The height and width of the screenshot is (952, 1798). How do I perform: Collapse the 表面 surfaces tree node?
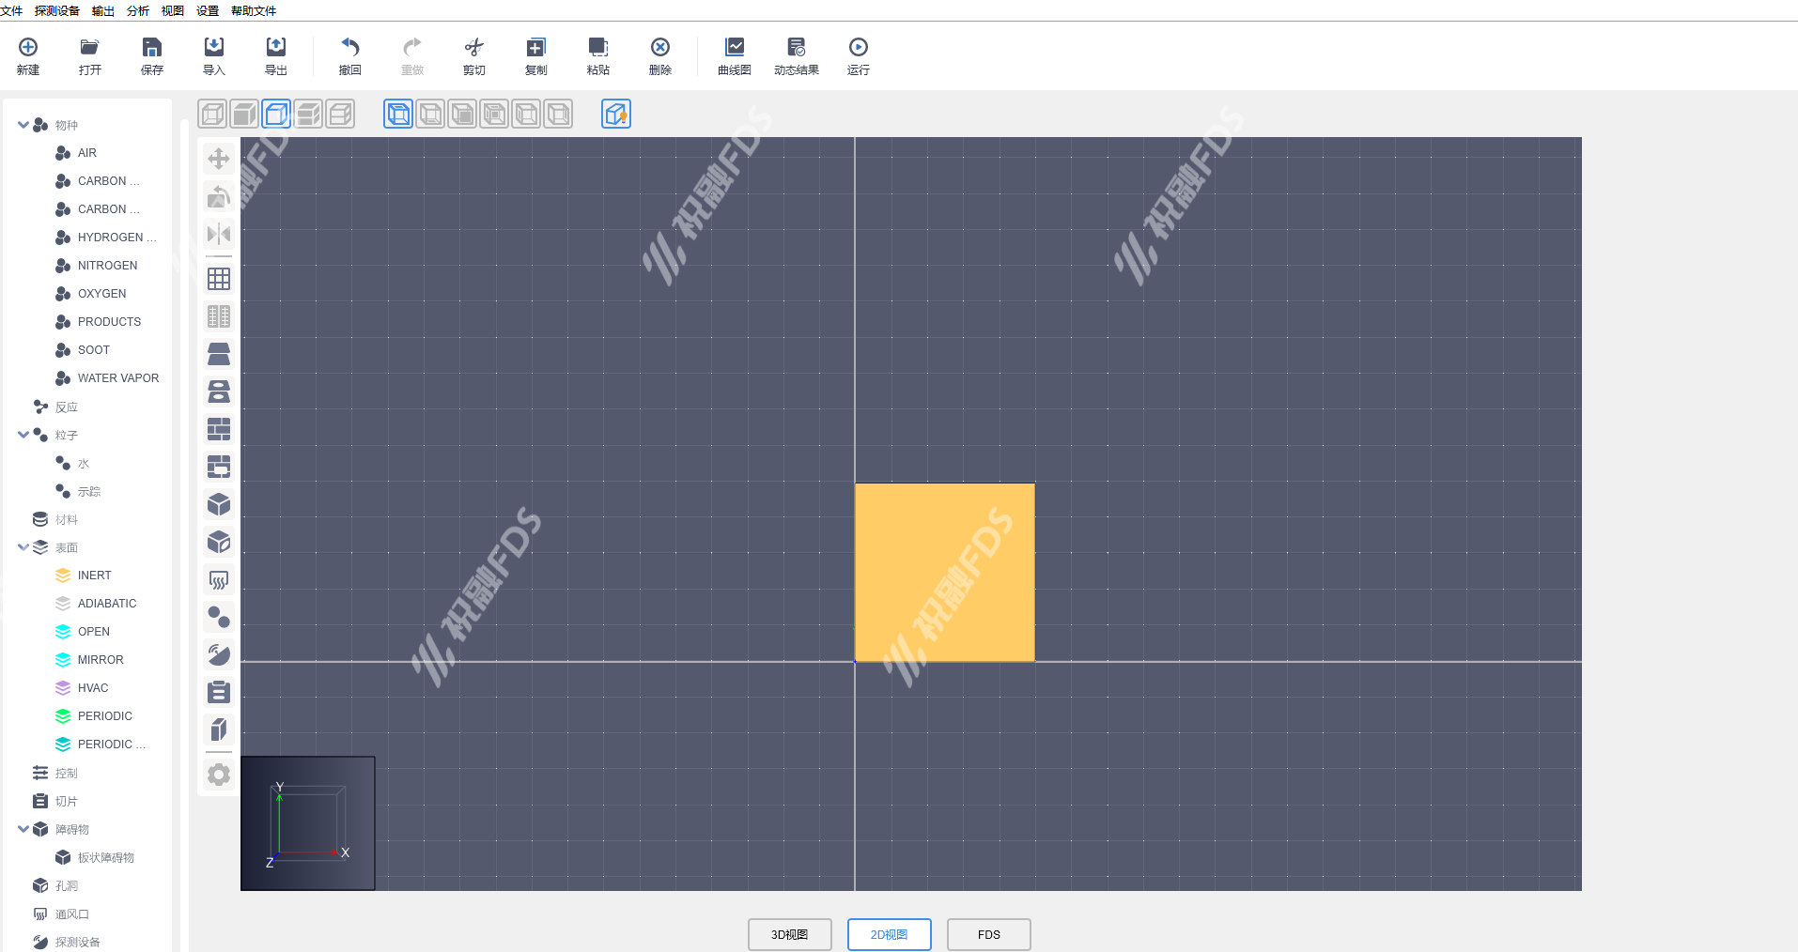pyautogui.click(x=23, y=547)
